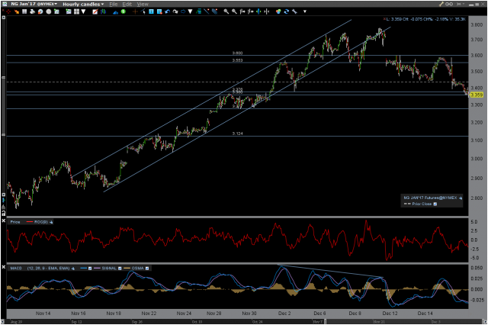This screenshot has width=488, height=325.
Task: Expand the toolbar overflow arrow
Action: pos(305,11)
